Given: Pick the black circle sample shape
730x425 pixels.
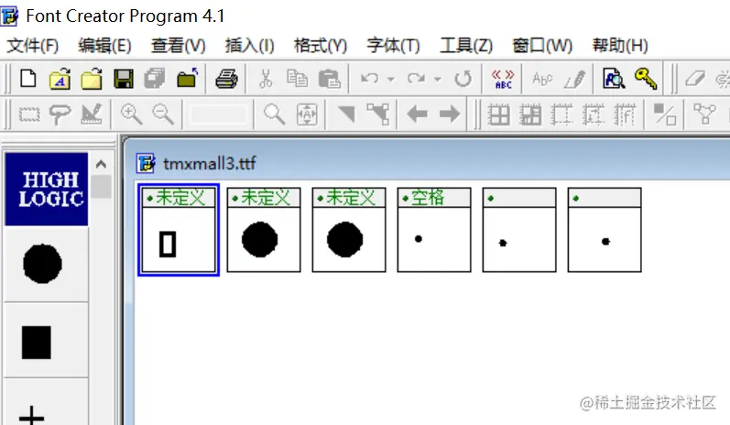Looking at the screenshot, I should [x=42, y=264].
